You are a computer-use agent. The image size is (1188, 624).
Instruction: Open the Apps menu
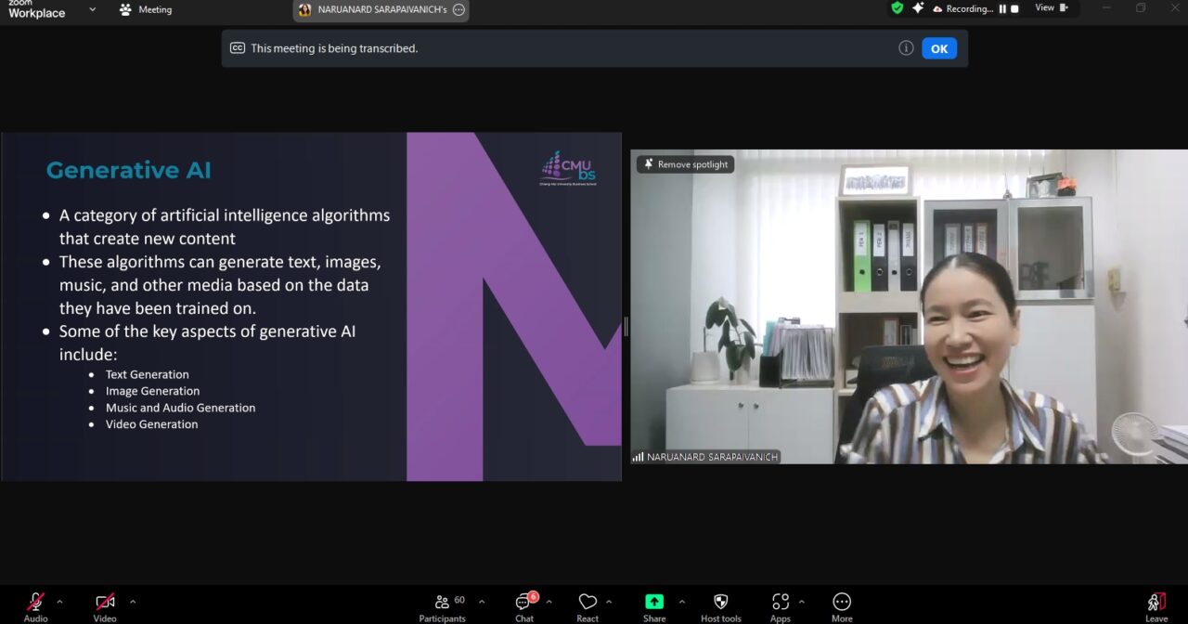pos(781,604)
